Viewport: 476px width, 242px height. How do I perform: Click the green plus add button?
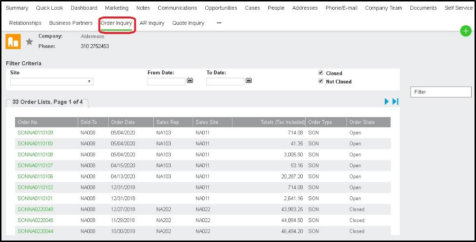click(465, 31)
